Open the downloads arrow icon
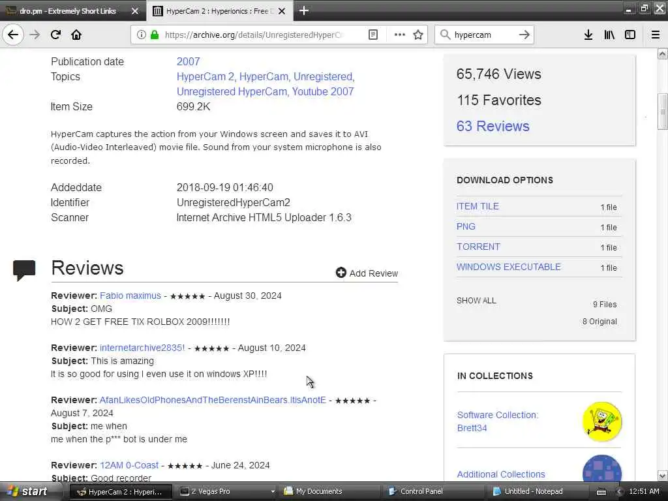This screenshot has height=501, width=668. (588, 35)
